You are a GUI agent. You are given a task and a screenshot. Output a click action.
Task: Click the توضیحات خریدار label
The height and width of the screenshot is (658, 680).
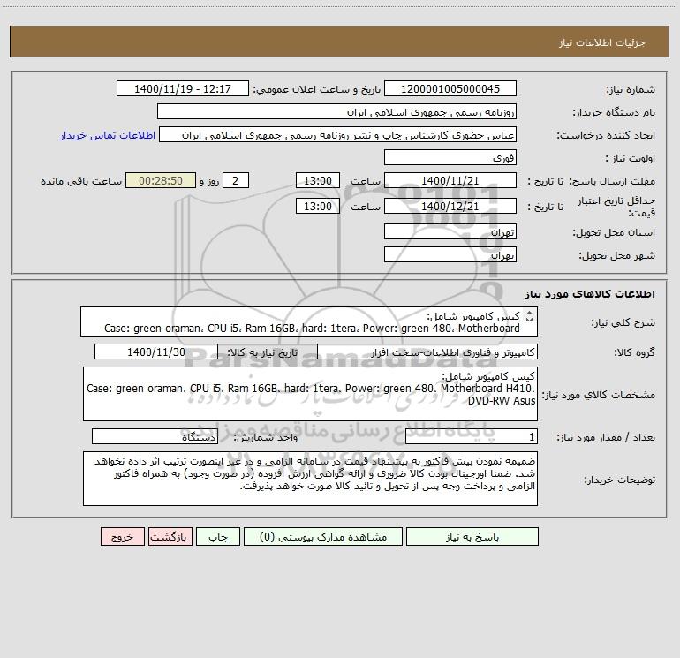coord(619,480)
